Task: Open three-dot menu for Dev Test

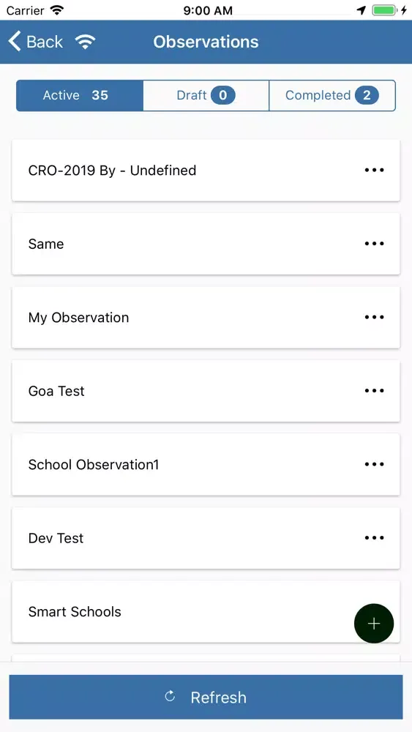Action: [x=374, y=538]
